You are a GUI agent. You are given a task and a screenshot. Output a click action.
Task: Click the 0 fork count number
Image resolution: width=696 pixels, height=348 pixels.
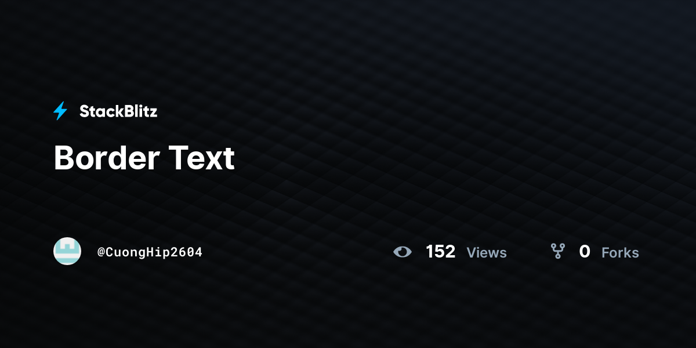click(585, 252)
